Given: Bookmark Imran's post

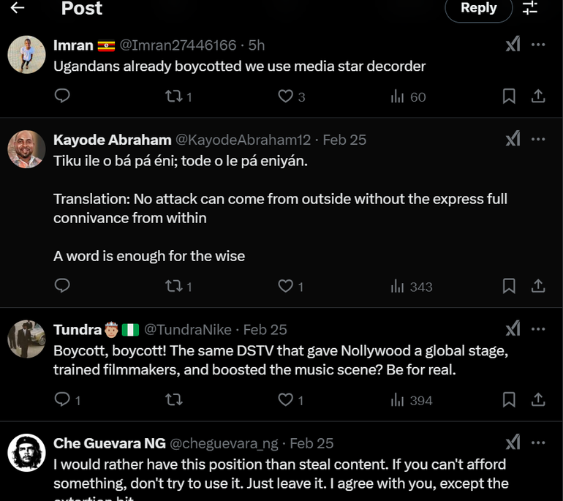Looking at the screenshot, I should [x=509, y=96].
